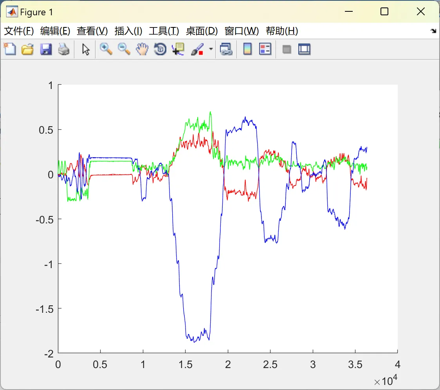
Task: Open the 工具(T) menu
Action: point(164,31)
